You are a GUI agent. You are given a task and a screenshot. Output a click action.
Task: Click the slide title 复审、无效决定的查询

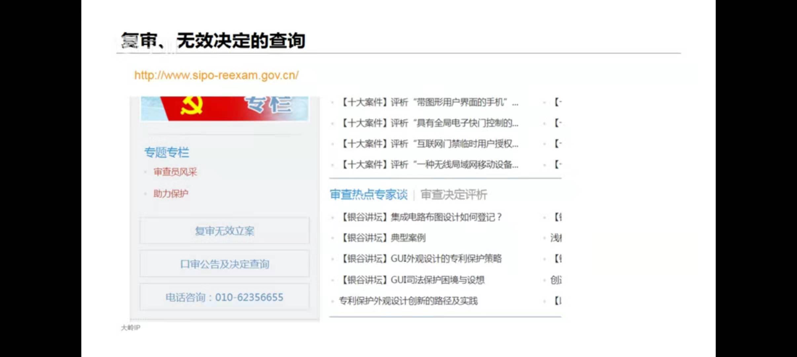[x=213, y=41]
